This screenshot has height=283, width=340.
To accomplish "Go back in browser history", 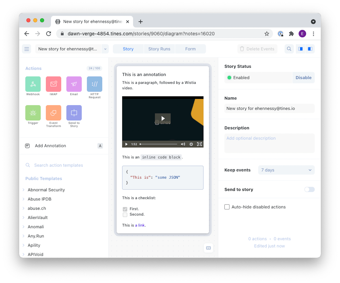I will click(27, 34).
